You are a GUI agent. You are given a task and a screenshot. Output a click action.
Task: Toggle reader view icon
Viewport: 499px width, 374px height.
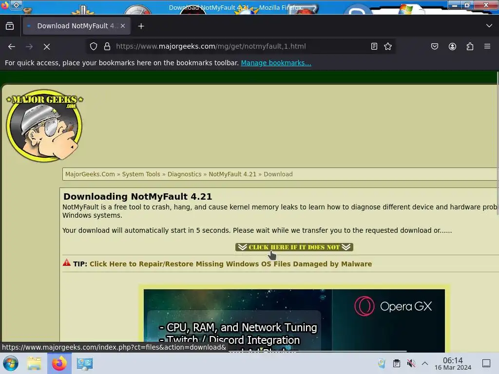pos(374,46)
